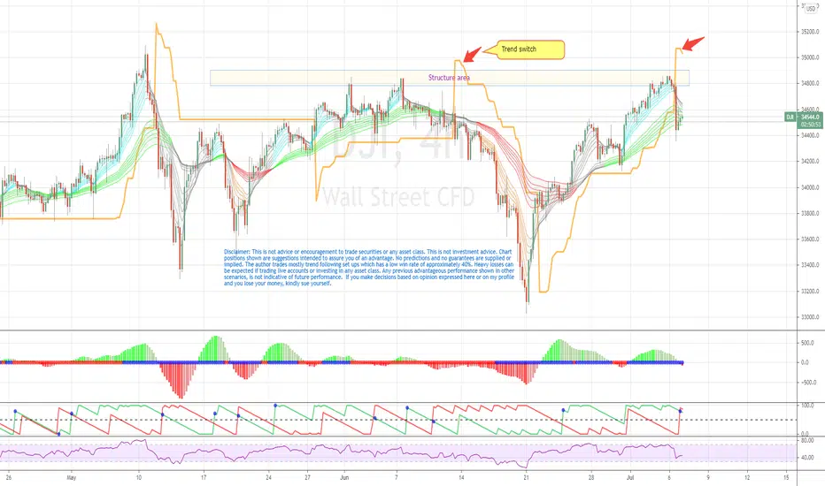Select the Structure area label text
Image resolution: width=825 pixels, height=486 pixels.
[449, 78]
